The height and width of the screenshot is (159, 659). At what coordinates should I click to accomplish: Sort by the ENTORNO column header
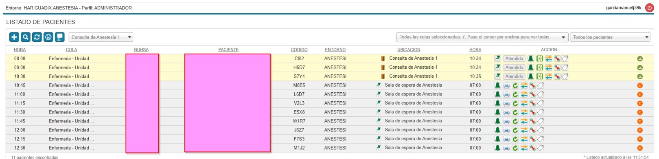coord(335,50)
